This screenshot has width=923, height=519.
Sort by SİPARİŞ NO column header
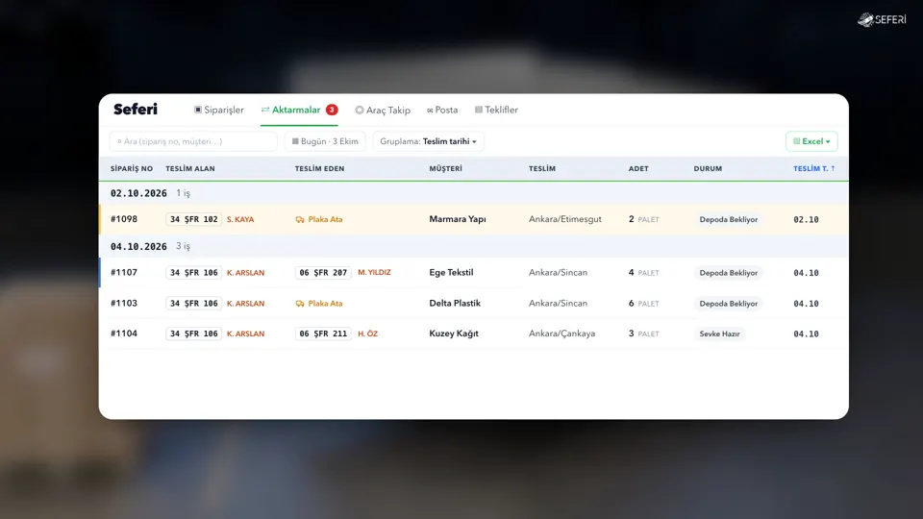tap(132, 169)
